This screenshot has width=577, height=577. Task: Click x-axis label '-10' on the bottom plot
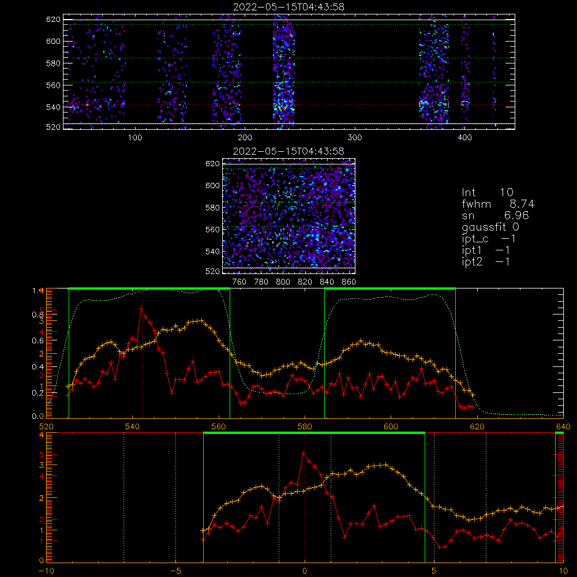46,571
